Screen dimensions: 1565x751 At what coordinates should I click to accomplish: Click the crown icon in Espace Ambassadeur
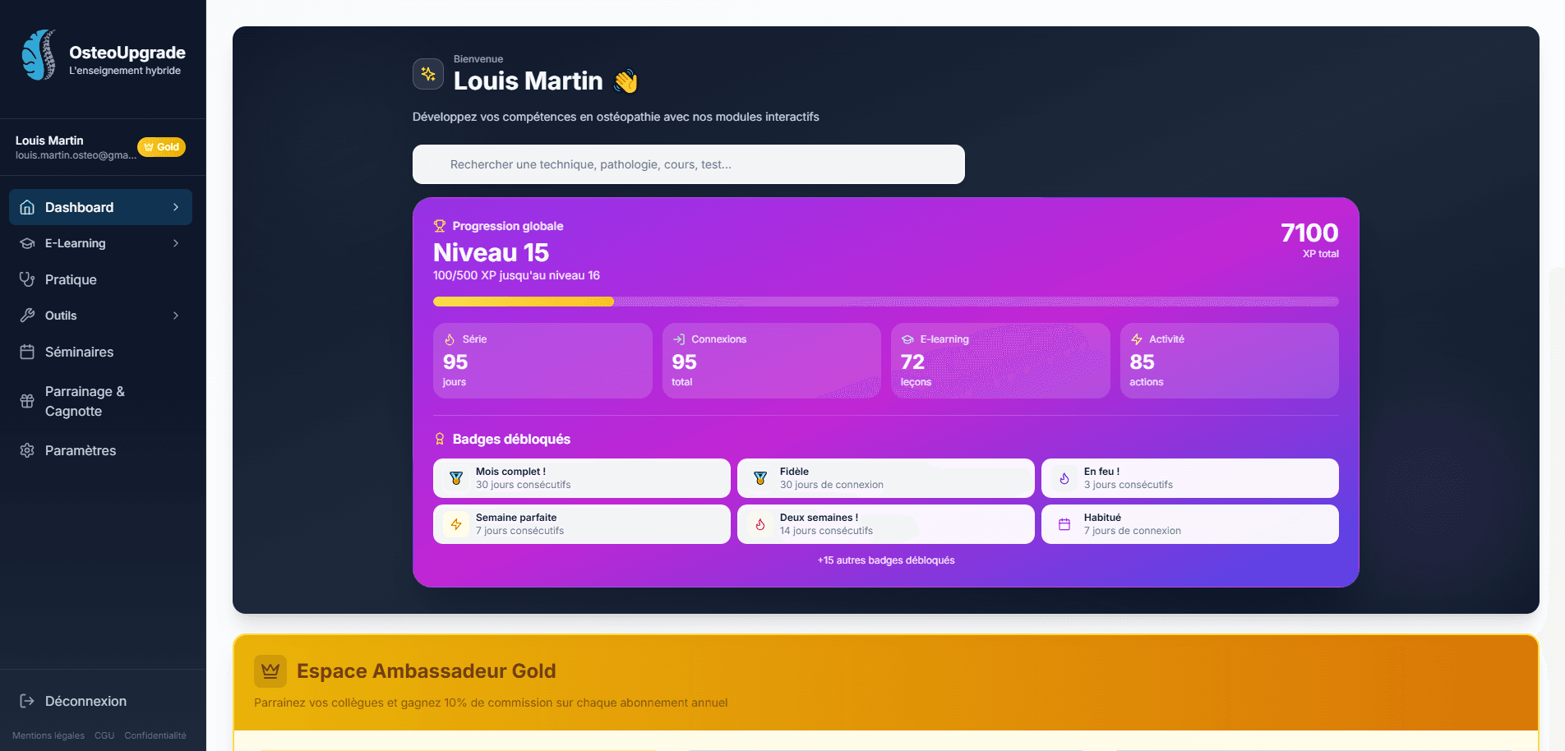270,671
